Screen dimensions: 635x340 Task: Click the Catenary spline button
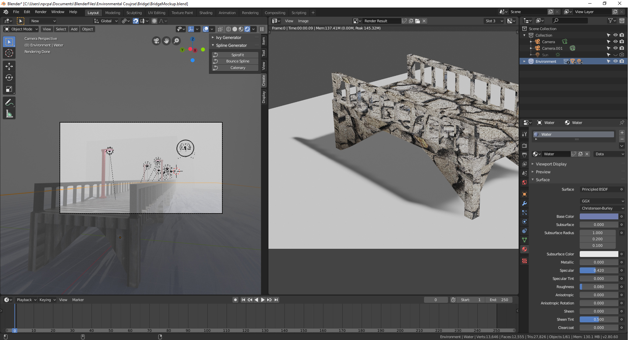[238, 68]
